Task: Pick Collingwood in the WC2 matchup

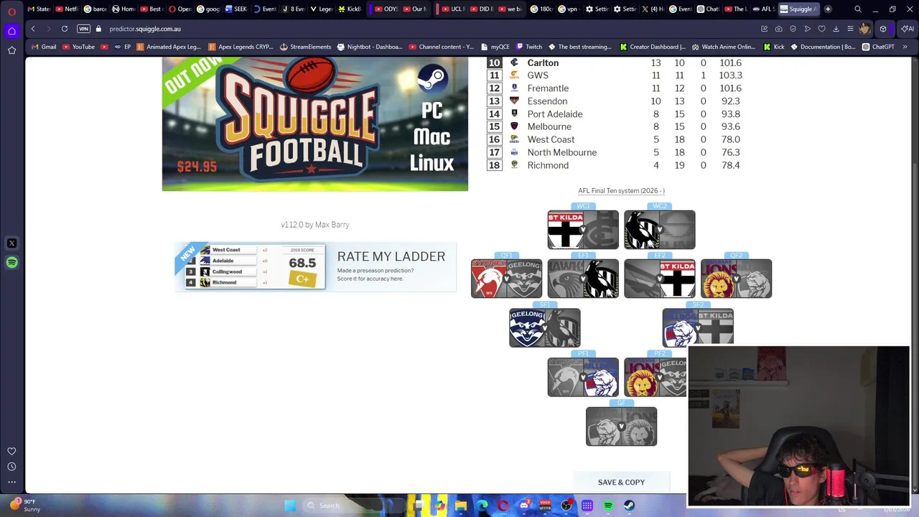Action: click(x=642, y=230)
